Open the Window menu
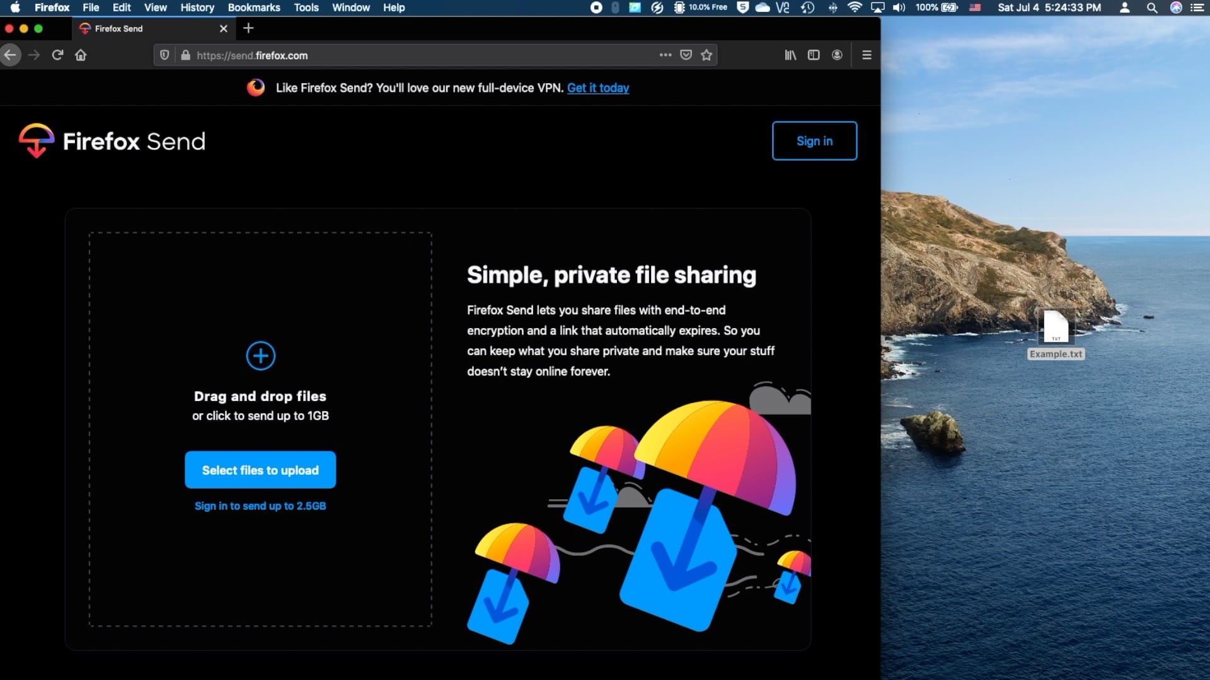Viewport: 1210px width, 680px height. coord(351,8)
